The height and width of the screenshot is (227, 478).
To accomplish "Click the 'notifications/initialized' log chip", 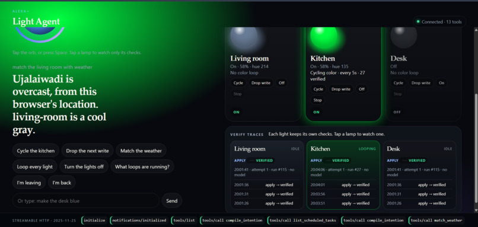I will point(139,220).
